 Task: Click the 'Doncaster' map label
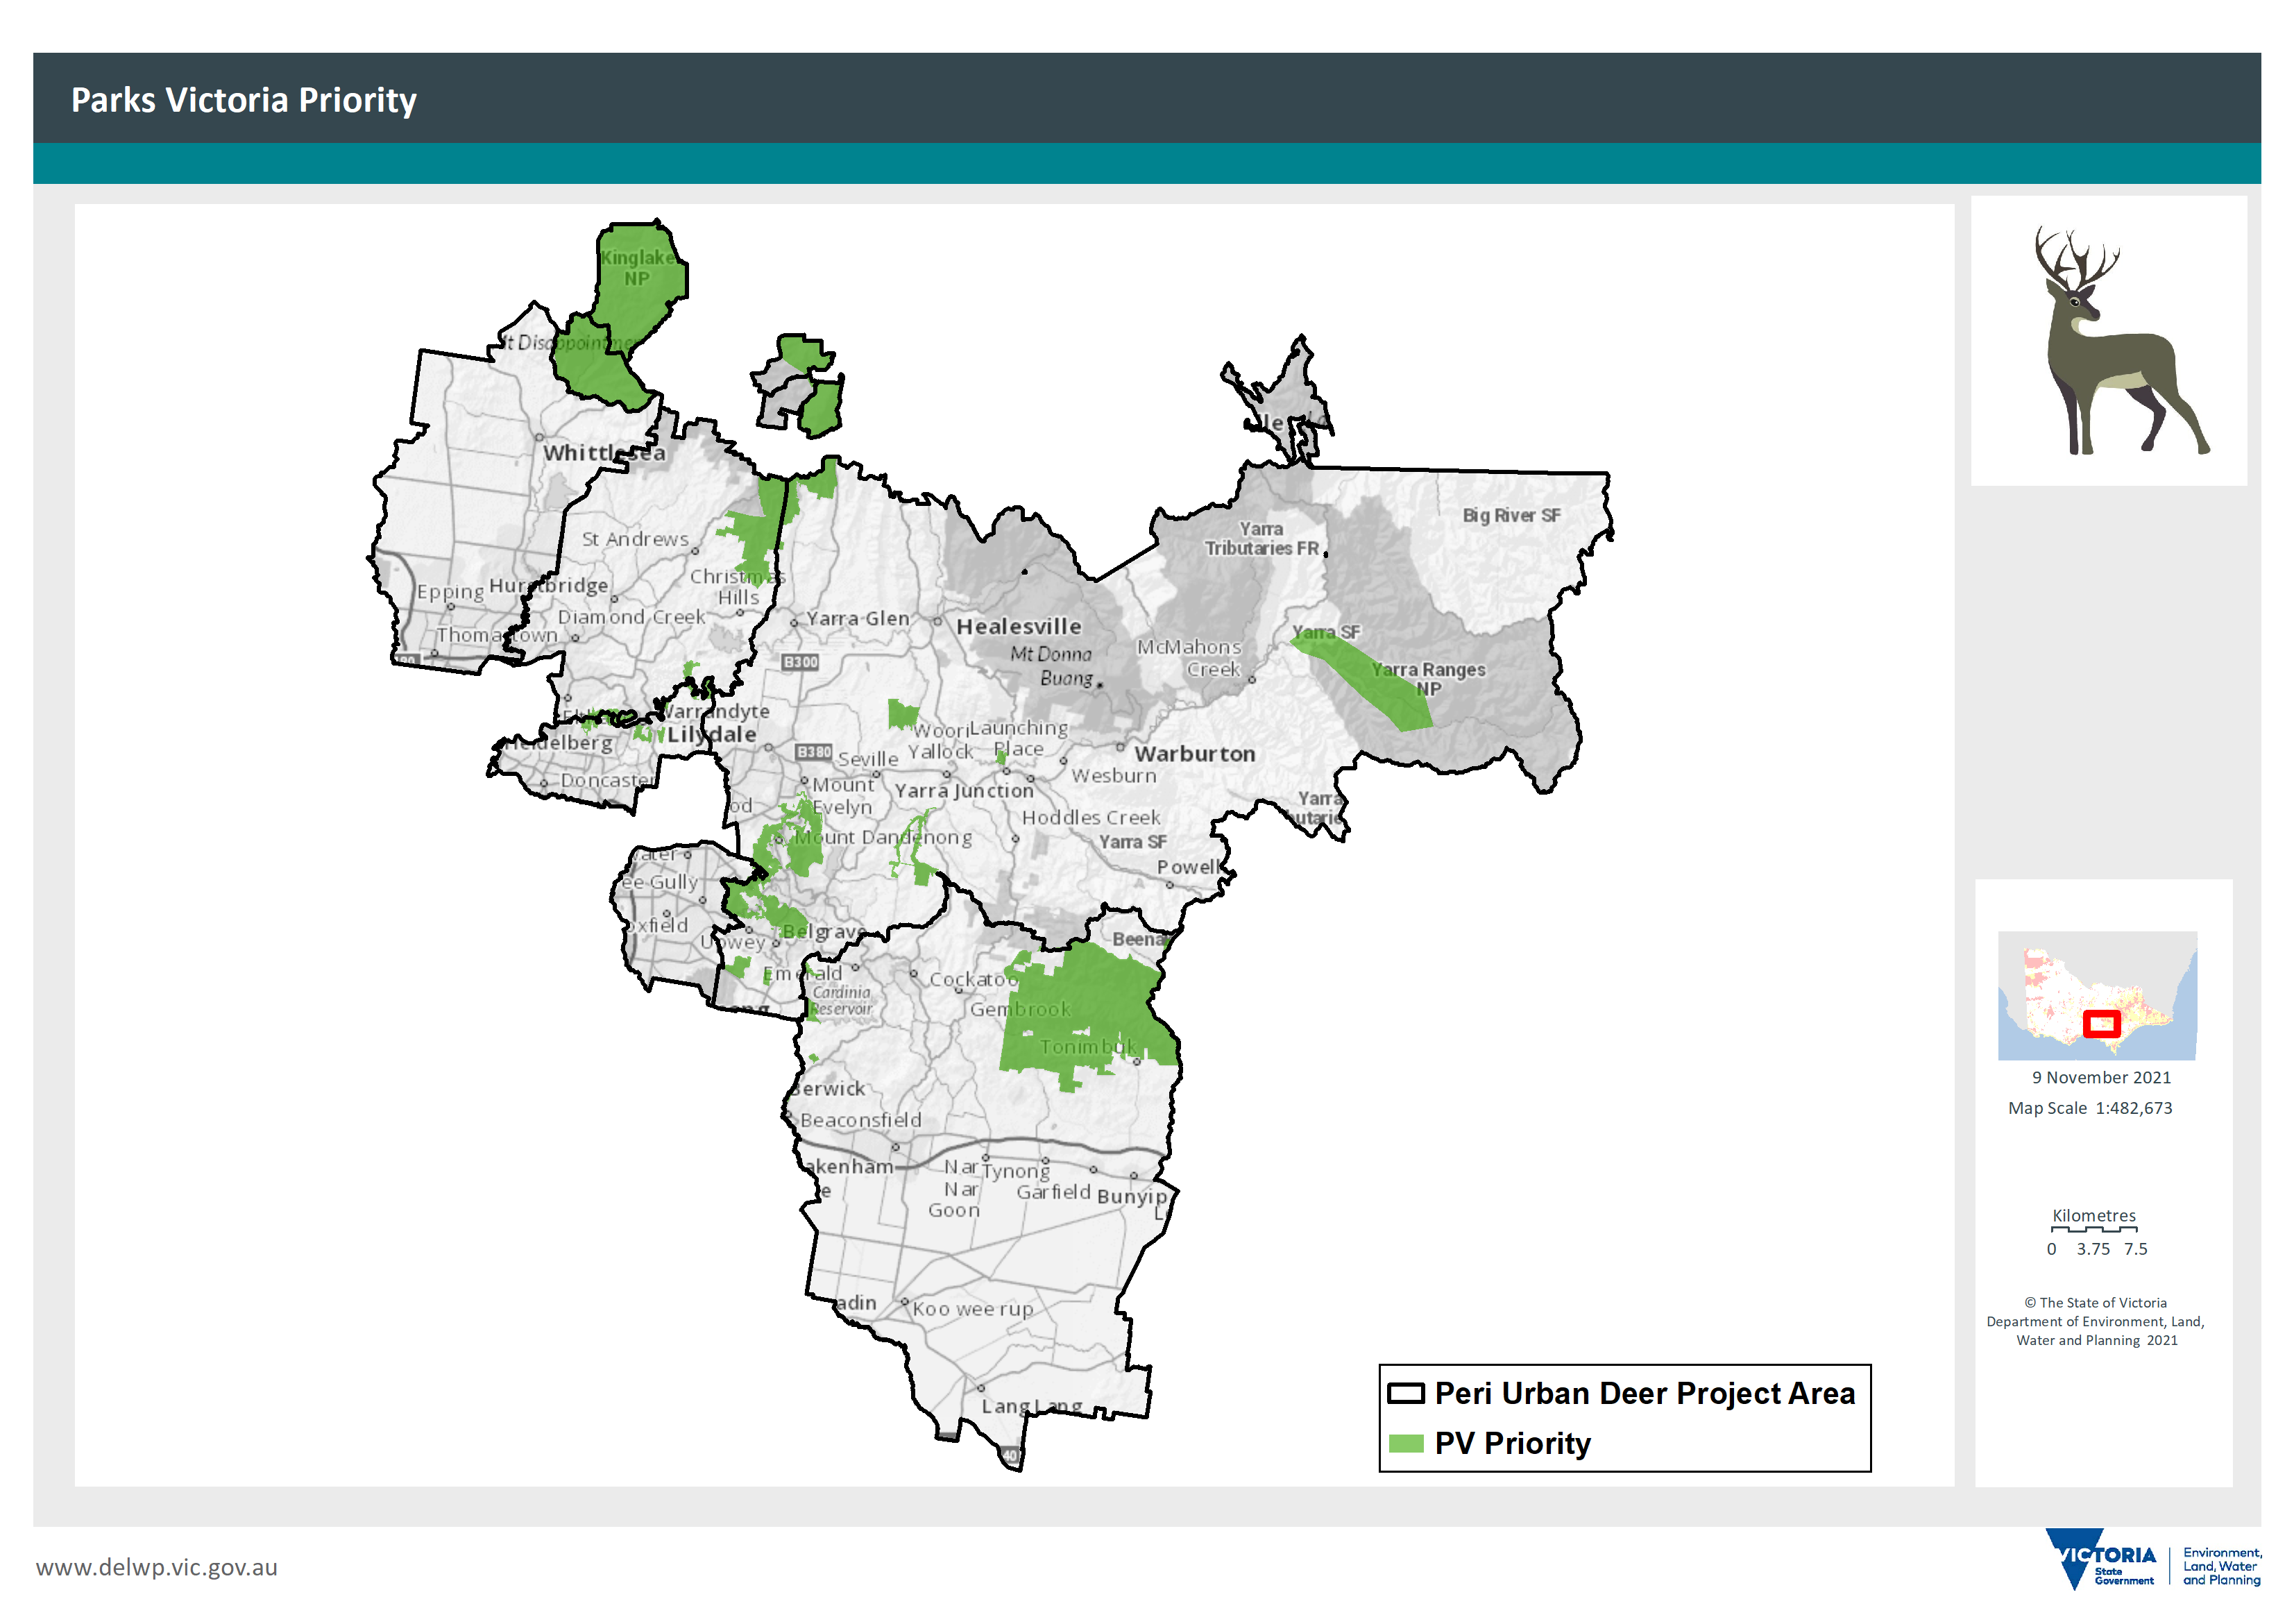coord(606,780)
